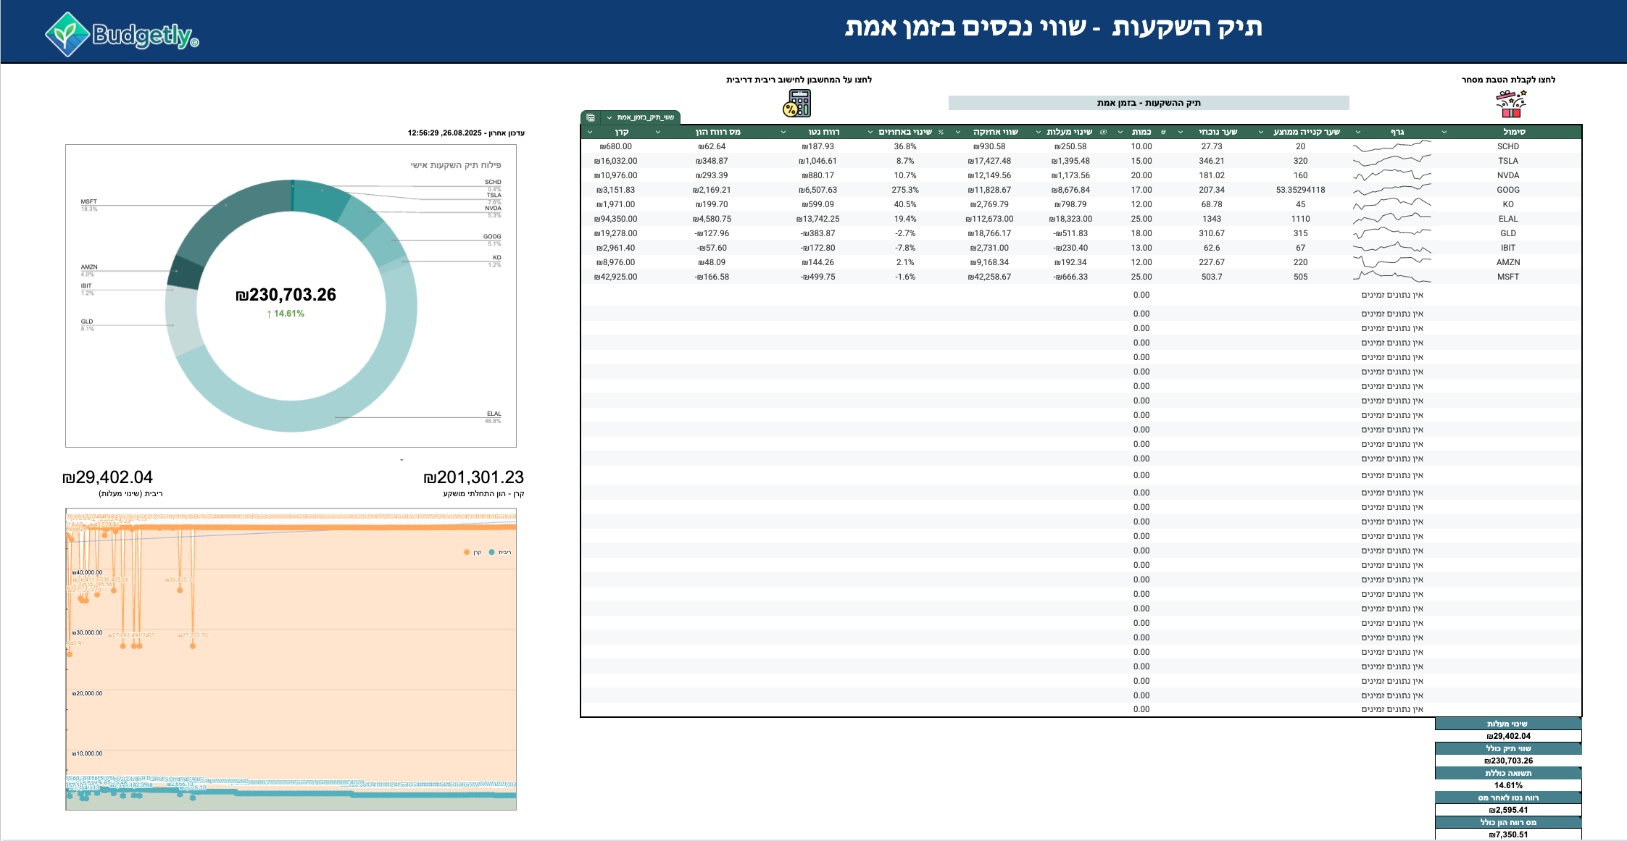This screenshot has width=1627, height=841.
Task: Open the שינוי באחוזים column filter dropdown
Action: coord(870,132)
